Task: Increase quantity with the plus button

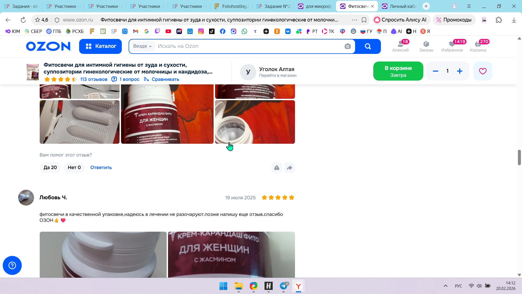Action: coord(460,71)
